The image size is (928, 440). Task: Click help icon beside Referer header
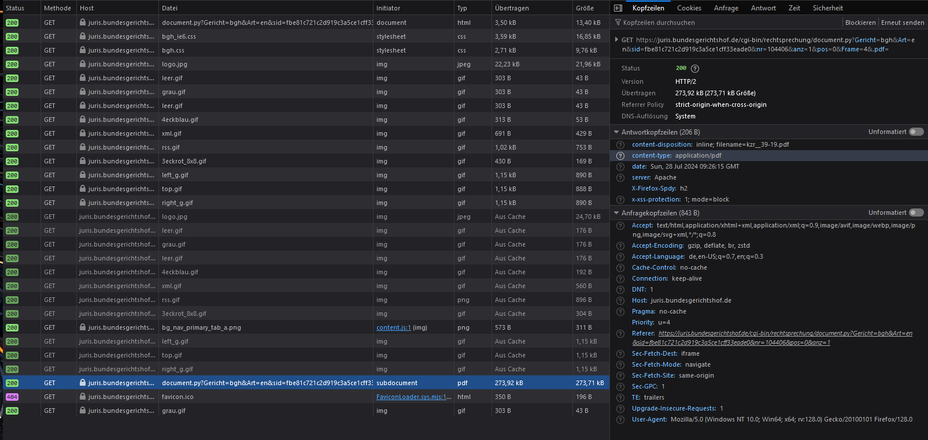pyautogui.click(x=620, y=334)
